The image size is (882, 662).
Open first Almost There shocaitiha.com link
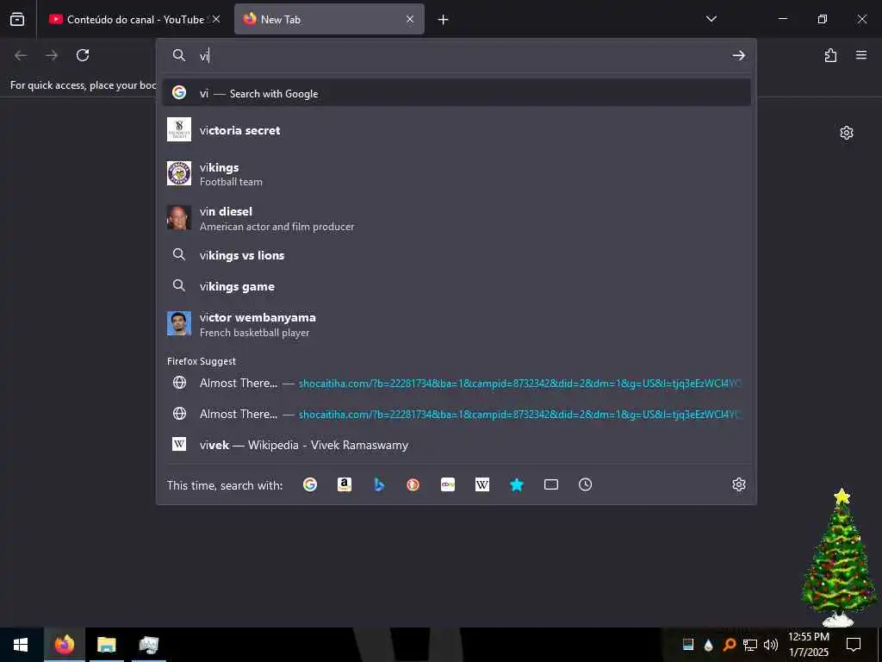pyautogui.click(x=457, y=383)
